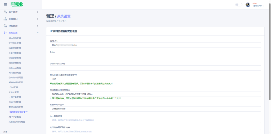Click 系统设置 breadcrumb title

[x=64, y=16]
